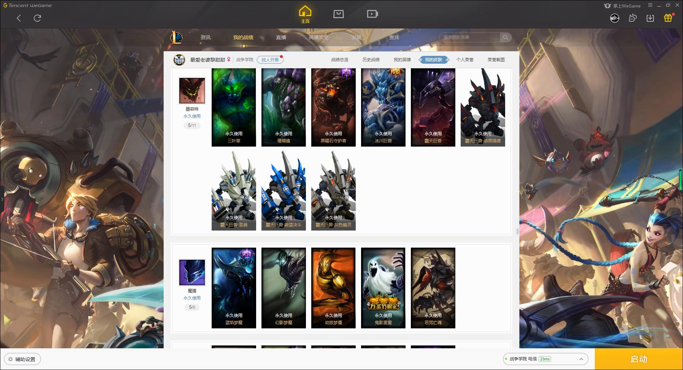Open the 历史战绩 sub-tab
This screenshot has height=370, width=683.
(371, 60)
